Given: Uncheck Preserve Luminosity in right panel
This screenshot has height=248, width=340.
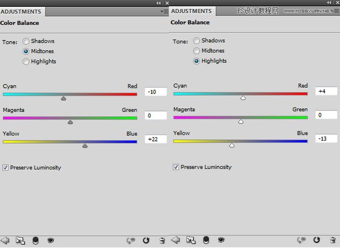Looking at the screenshot, I should (x=176, y=167).
